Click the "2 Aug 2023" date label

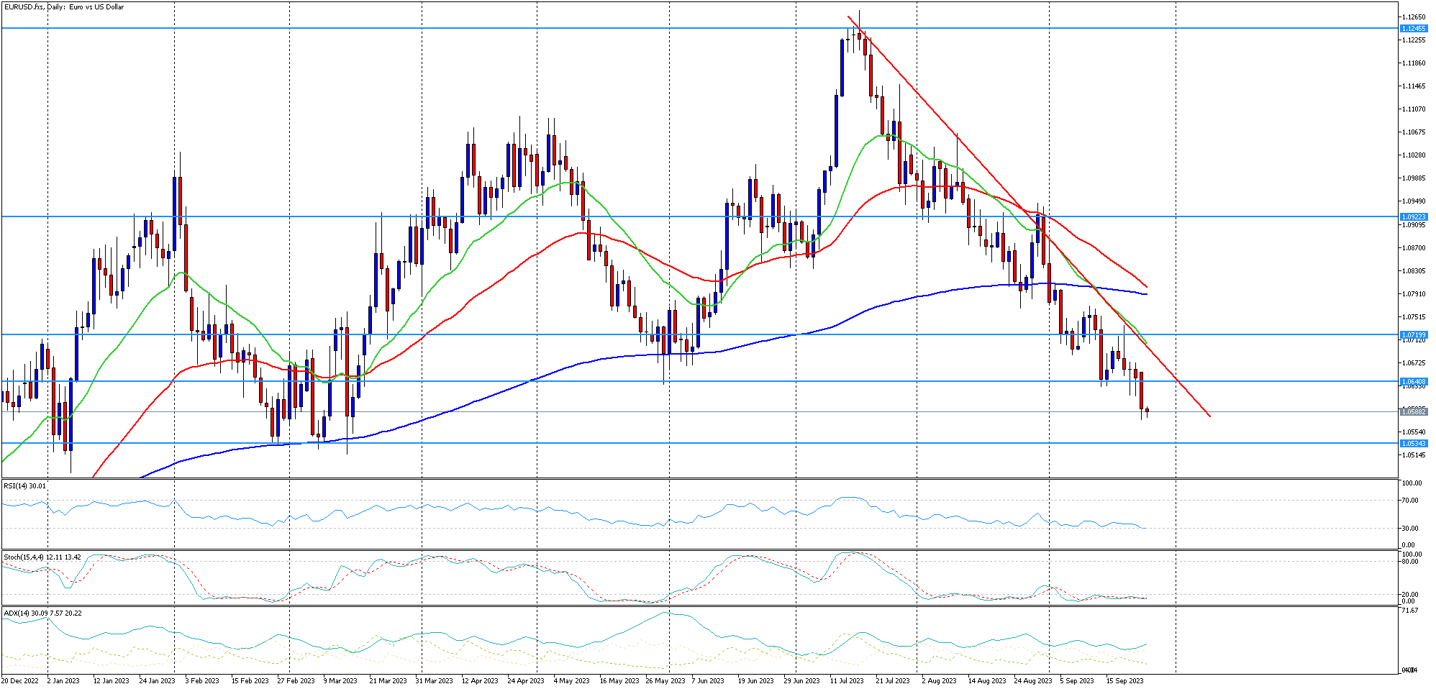(x=939, y=681)
